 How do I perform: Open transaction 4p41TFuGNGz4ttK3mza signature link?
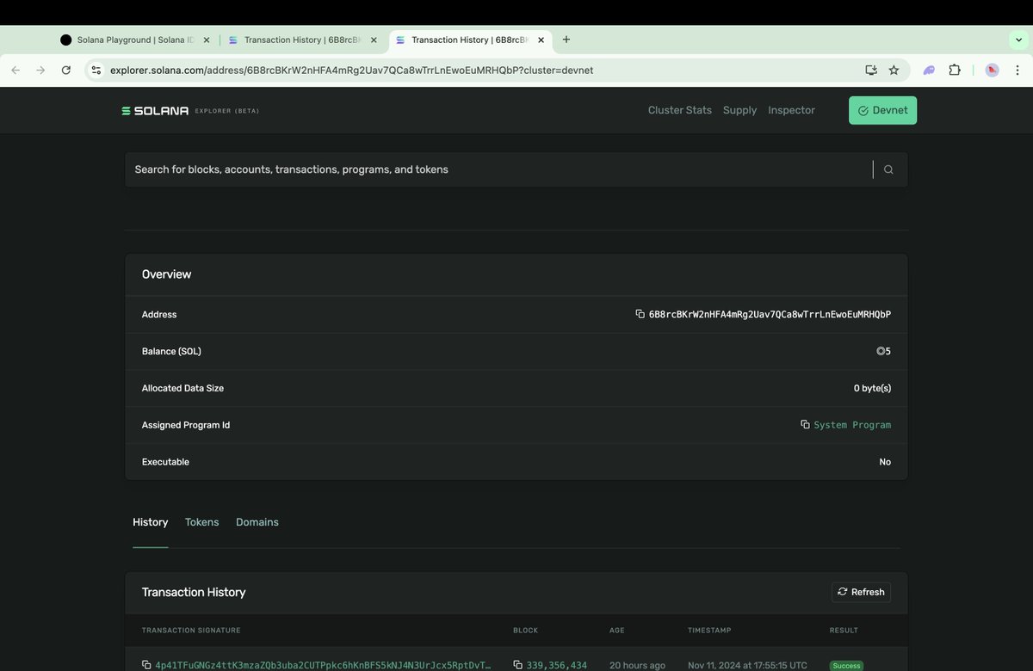(324, 665)
